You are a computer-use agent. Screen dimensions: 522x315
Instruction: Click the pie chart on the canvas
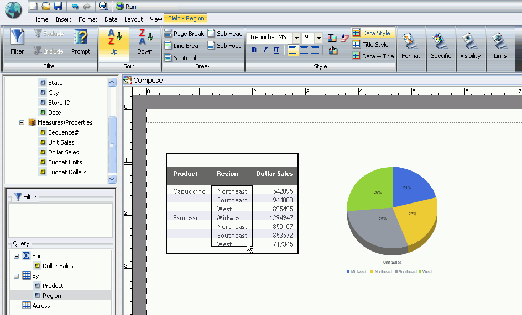pyautogui.click(x=392, y=210)
